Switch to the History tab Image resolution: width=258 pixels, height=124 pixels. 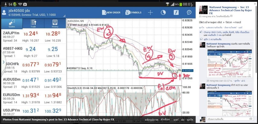[55, 23]
